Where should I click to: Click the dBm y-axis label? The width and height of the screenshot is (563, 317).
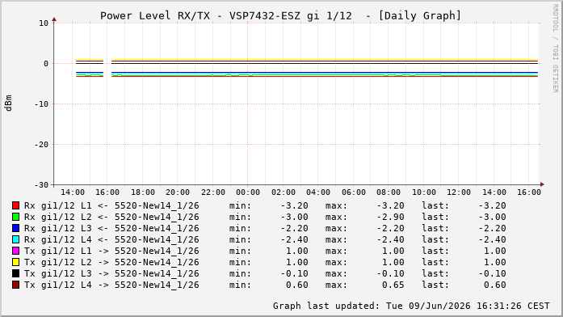click(x=8, y=104)
